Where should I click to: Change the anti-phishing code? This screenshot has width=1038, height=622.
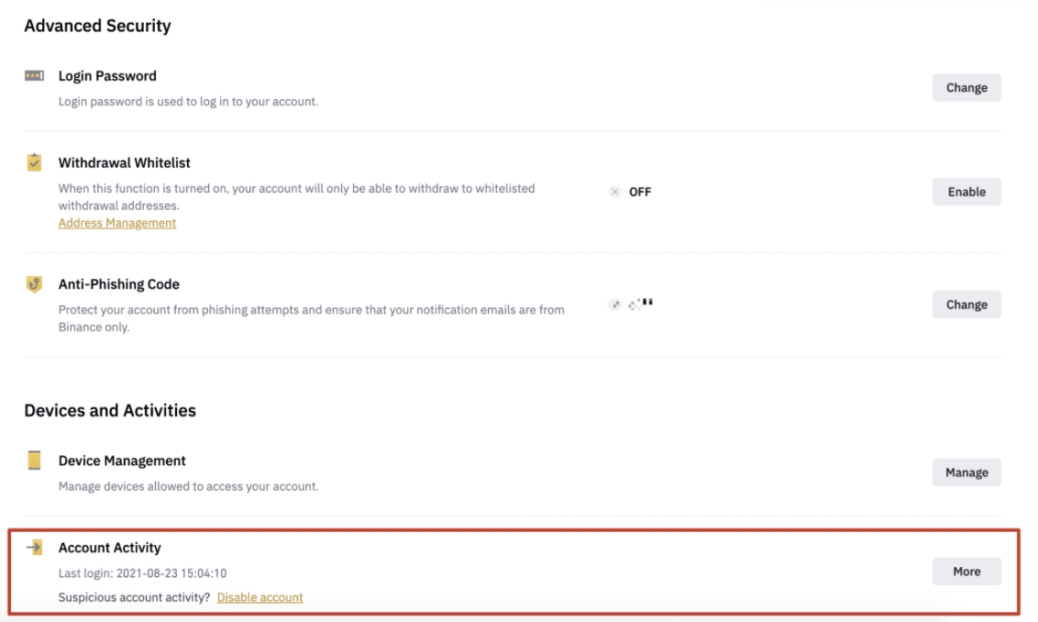(x=966, y=305)
